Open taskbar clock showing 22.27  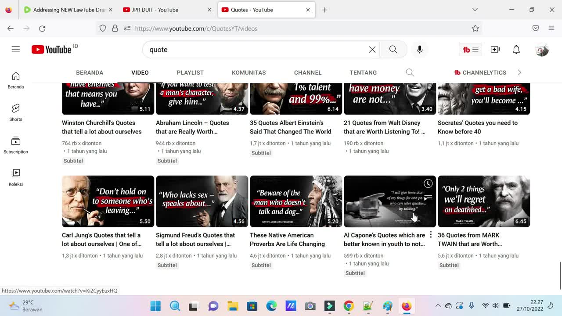pos(530,306)
